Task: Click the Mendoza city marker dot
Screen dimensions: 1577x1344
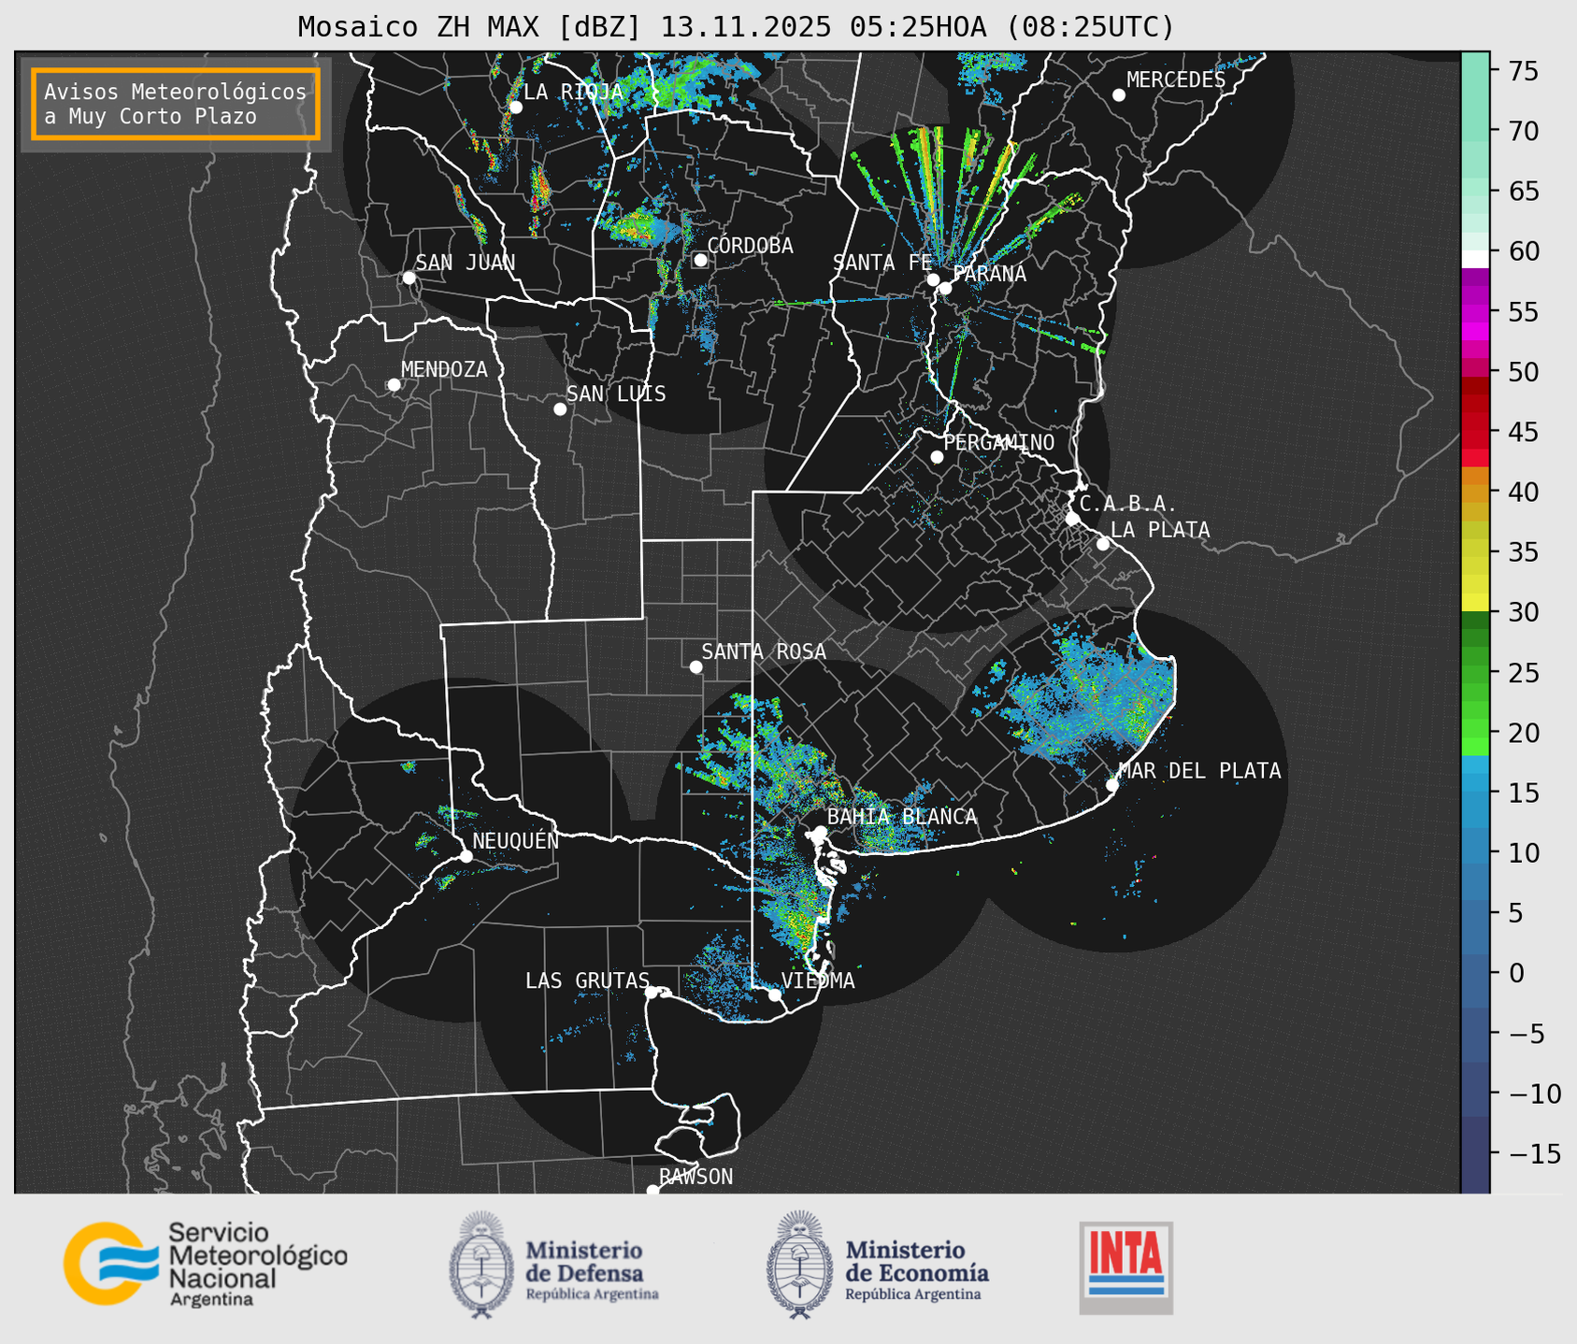Action: [x=394, y=385]
